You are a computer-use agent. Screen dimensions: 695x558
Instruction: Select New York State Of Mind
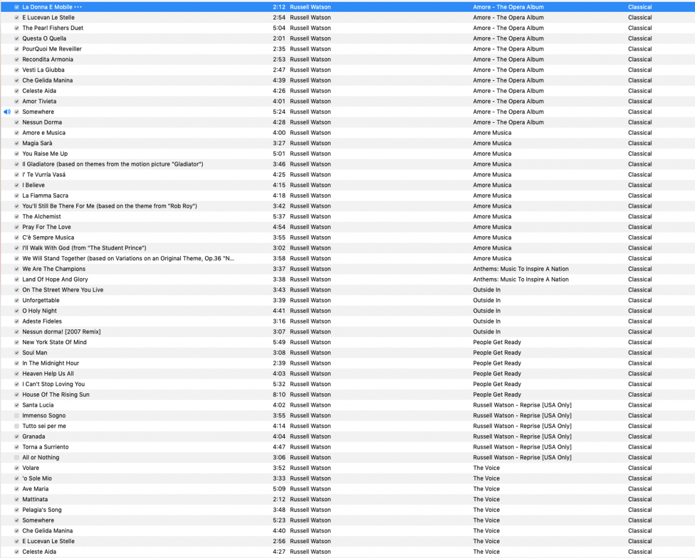click(x=54, y=342)
